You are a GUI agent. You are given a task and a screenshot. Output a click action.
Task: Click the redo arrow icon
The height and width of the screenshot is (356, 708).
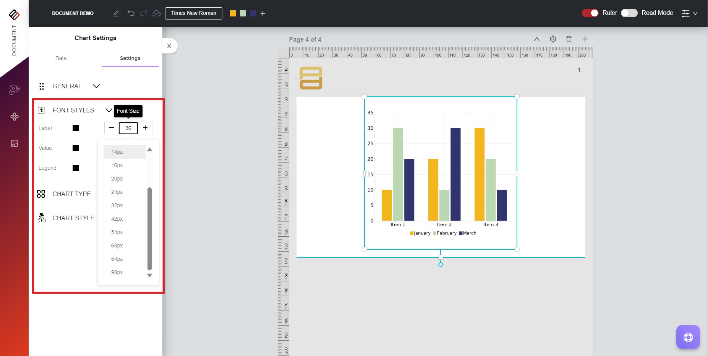click(143, 13)
